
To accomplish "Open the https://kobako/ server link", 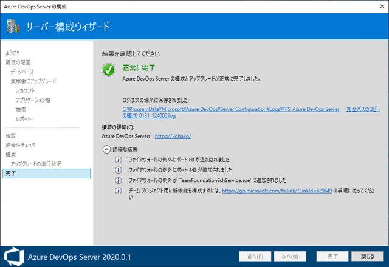I will tap(173, 136).
